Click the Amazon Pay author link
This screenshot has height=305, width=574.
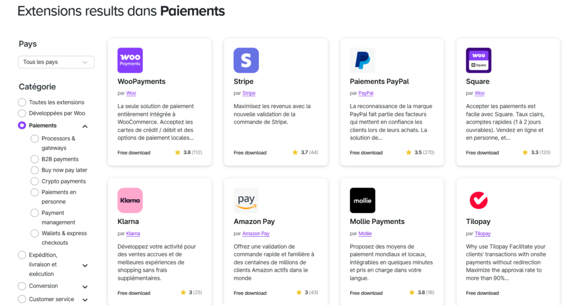[x=256, y=234]
